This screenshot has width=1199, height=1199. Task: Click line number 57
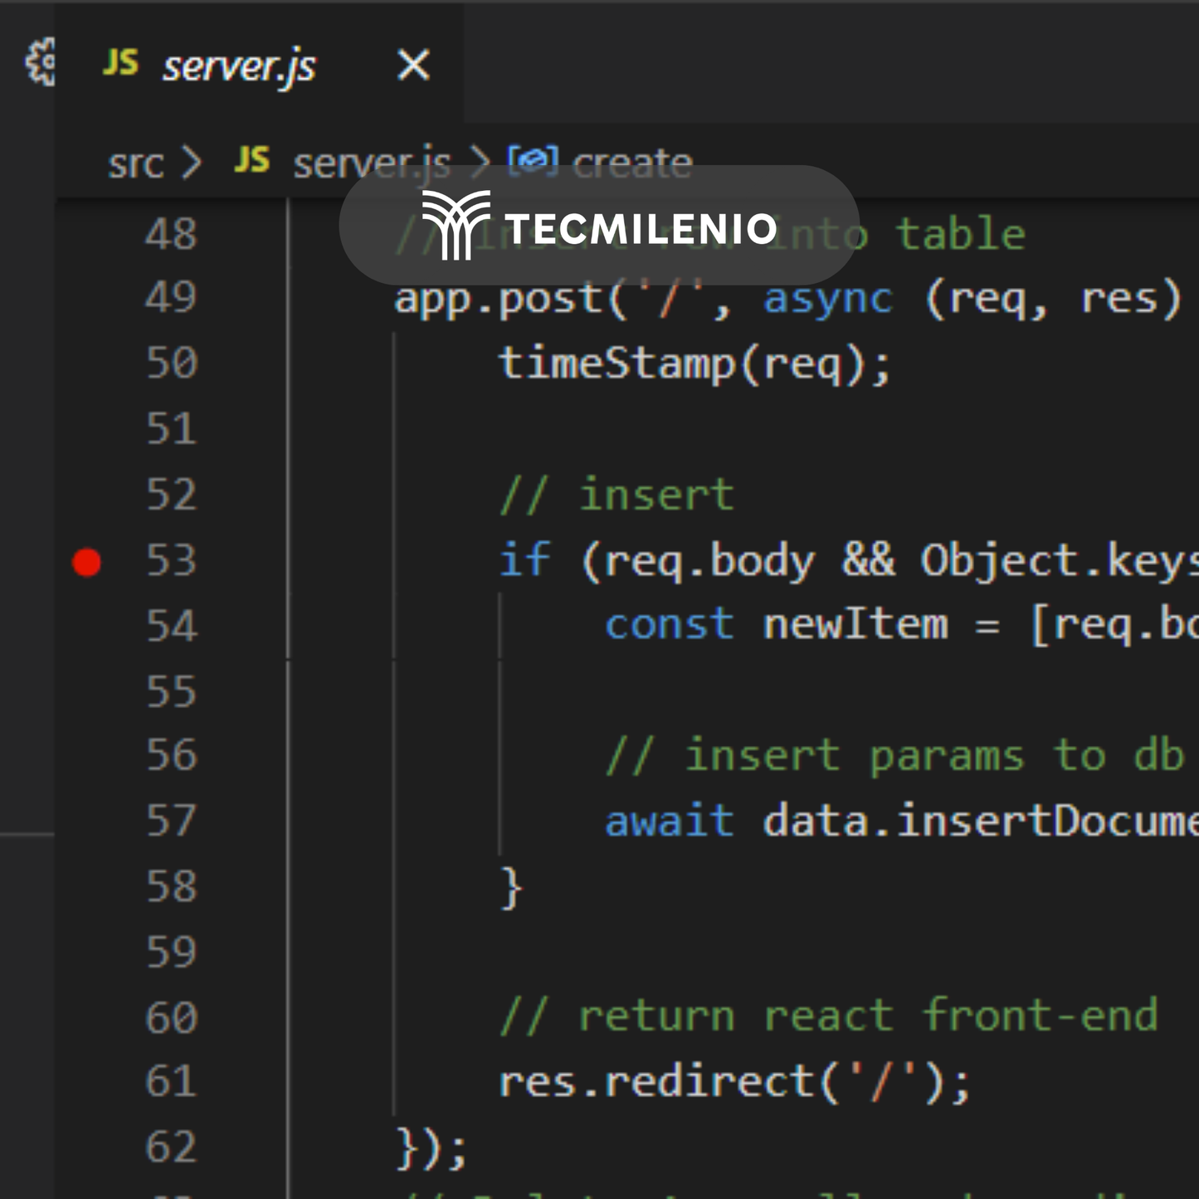click(x=172, y=821)
